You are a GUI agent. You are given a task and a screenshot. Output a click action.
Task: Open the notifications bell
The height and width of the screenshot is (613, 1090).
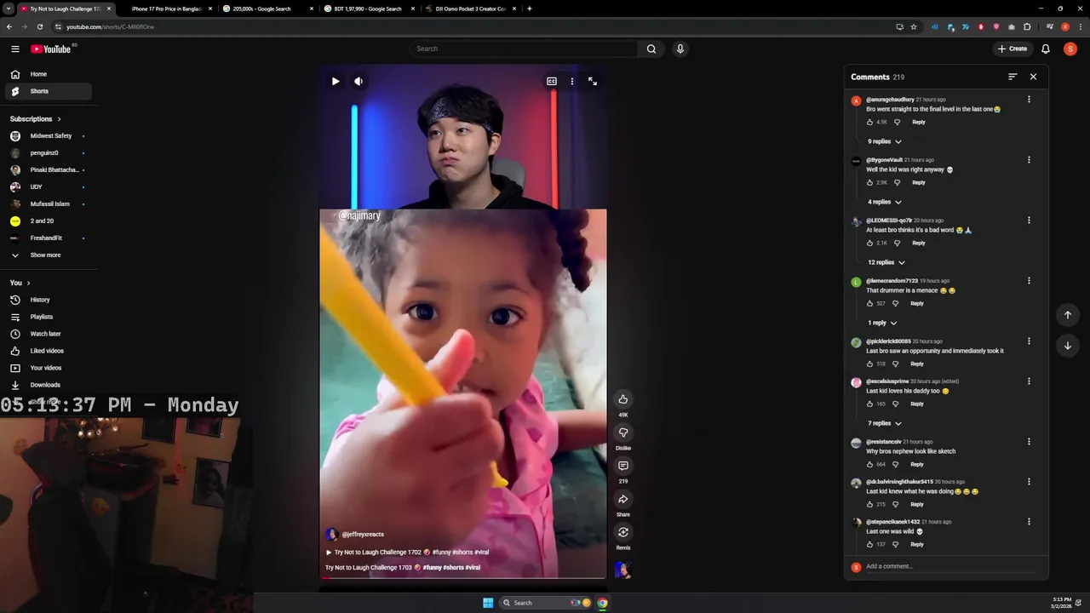tap(1046, 49)
